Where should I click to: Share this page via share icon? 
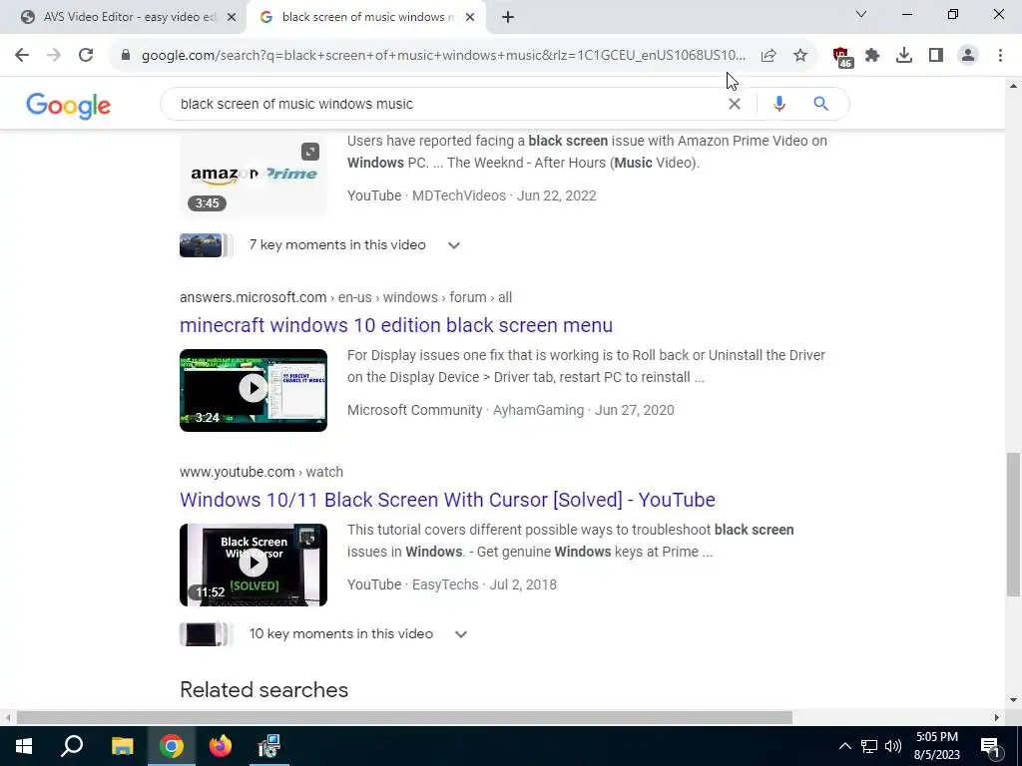tap(768, 56)
